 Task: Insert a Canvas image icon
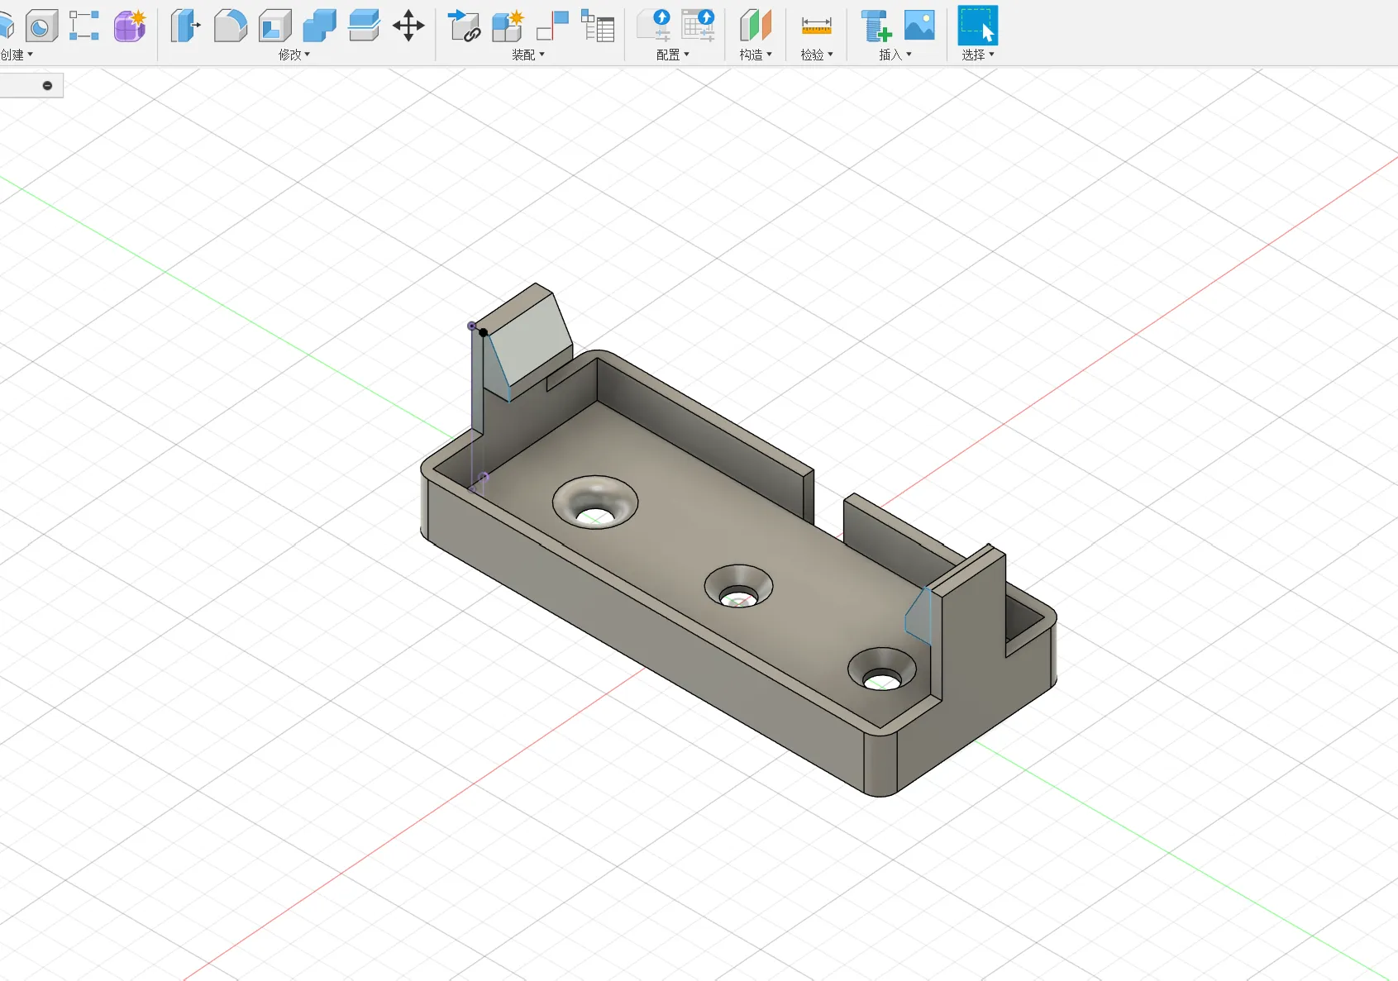(x=919, y=26)
